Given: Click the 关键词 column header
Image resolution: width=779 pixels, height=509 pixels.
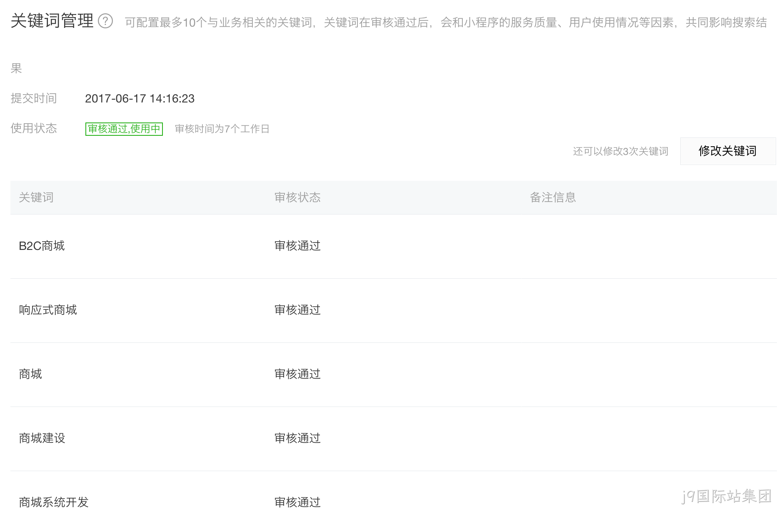Looking at the screenshot, I should coord(36,197).
